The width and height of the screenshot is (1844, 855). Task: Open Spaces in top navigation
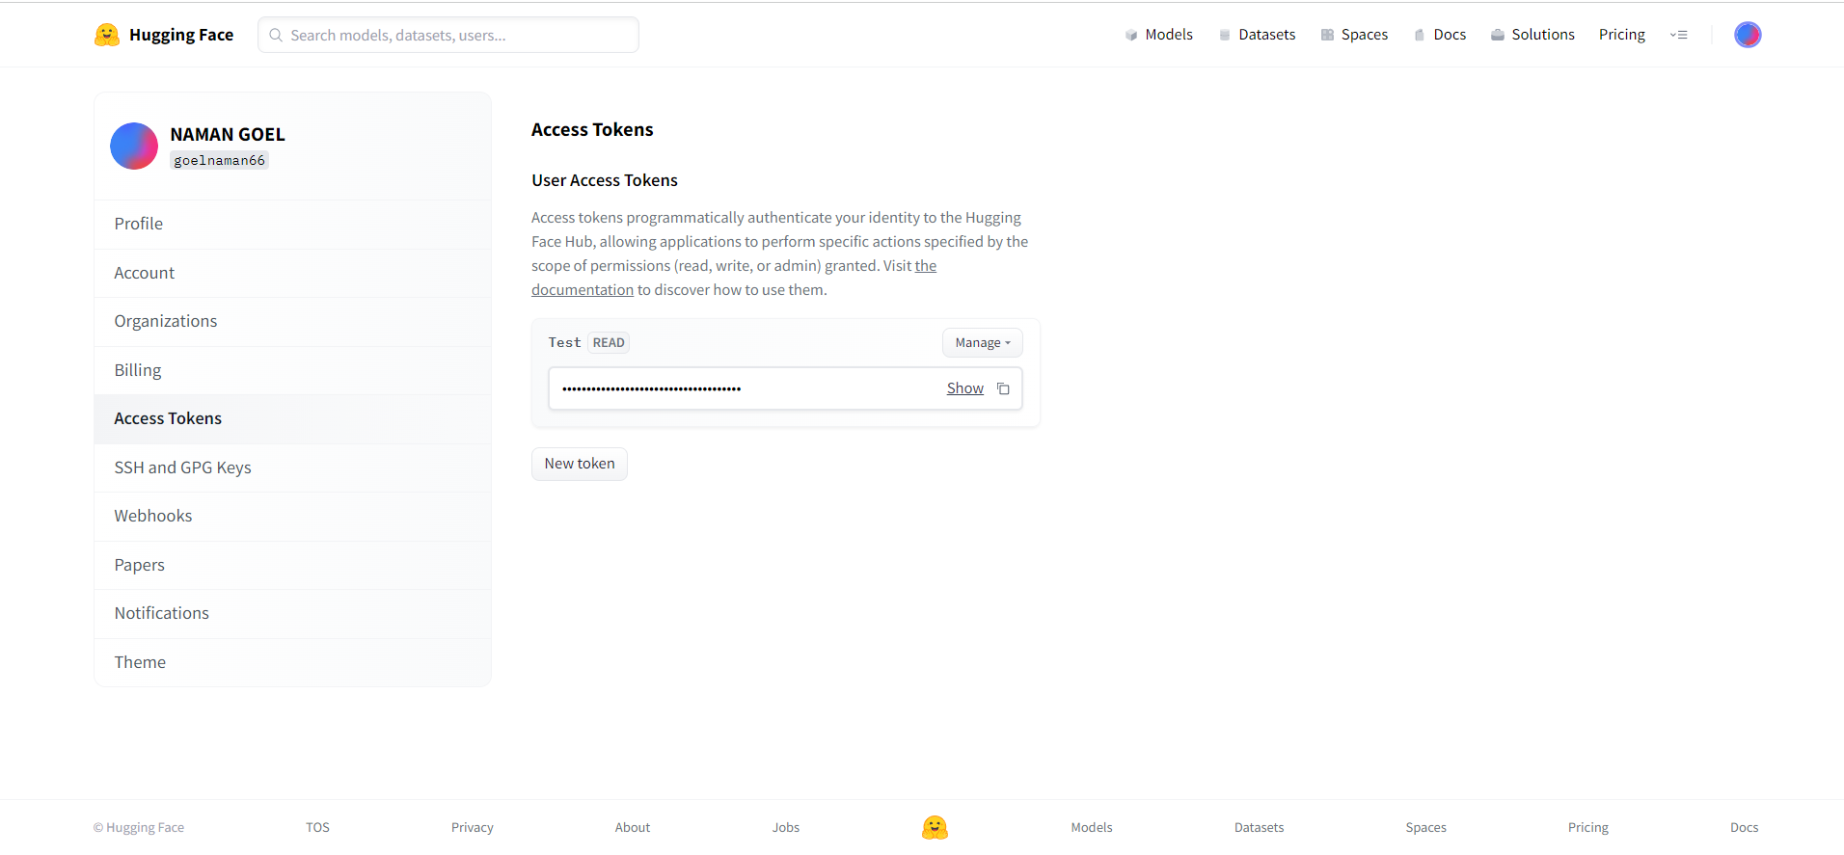click(1354, 35)
